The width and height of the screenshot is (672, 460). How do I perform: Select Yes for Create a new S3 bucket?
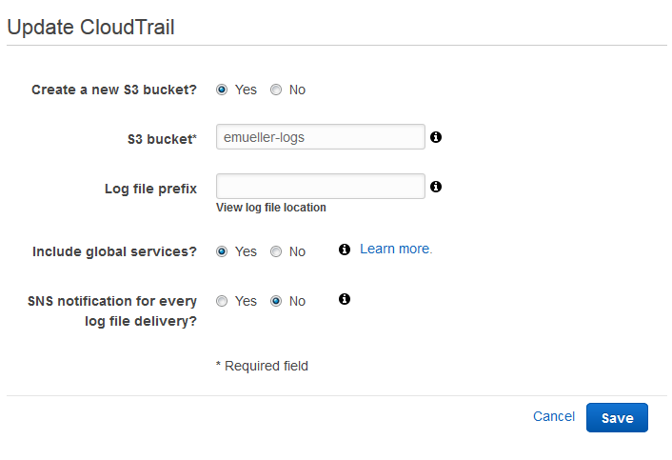[222, 90]
